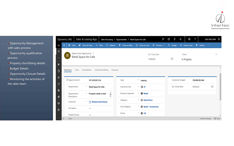
Task: Assign the opportunity to a user
Action: (172, 45)
